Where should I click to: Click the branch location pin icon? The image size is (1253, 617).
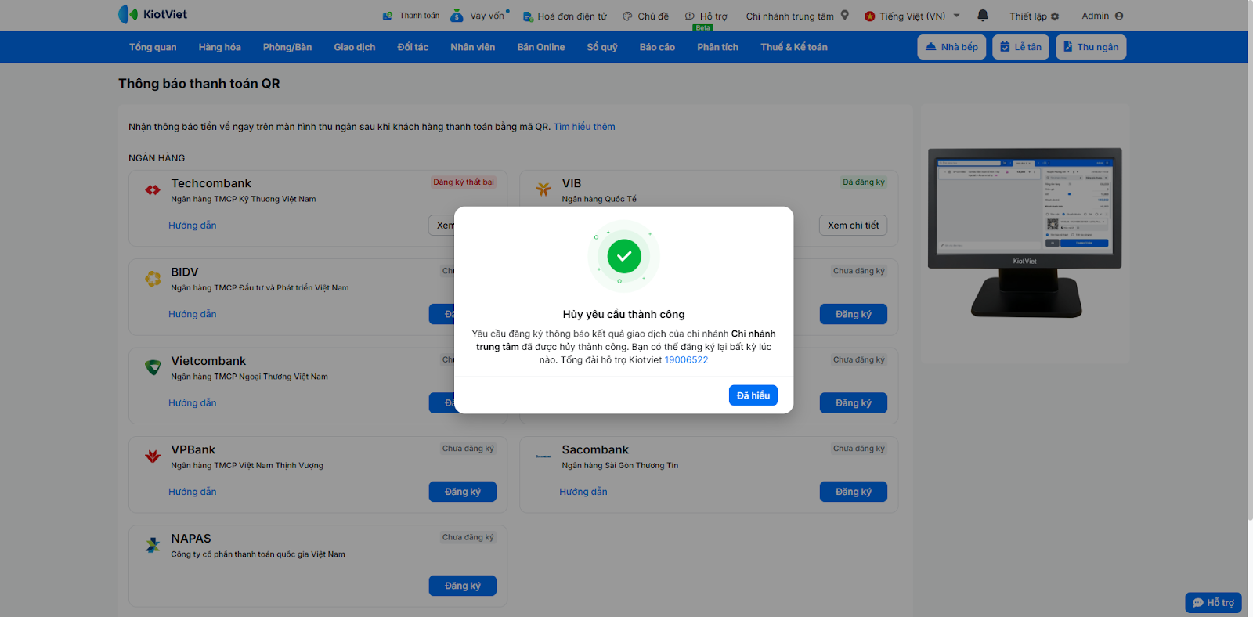pyautogui.click(x=845, y=15)
